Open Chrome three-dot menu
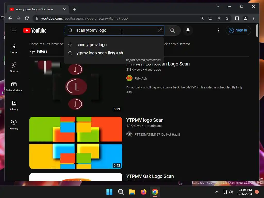The image size is (264, 198). 254,18
